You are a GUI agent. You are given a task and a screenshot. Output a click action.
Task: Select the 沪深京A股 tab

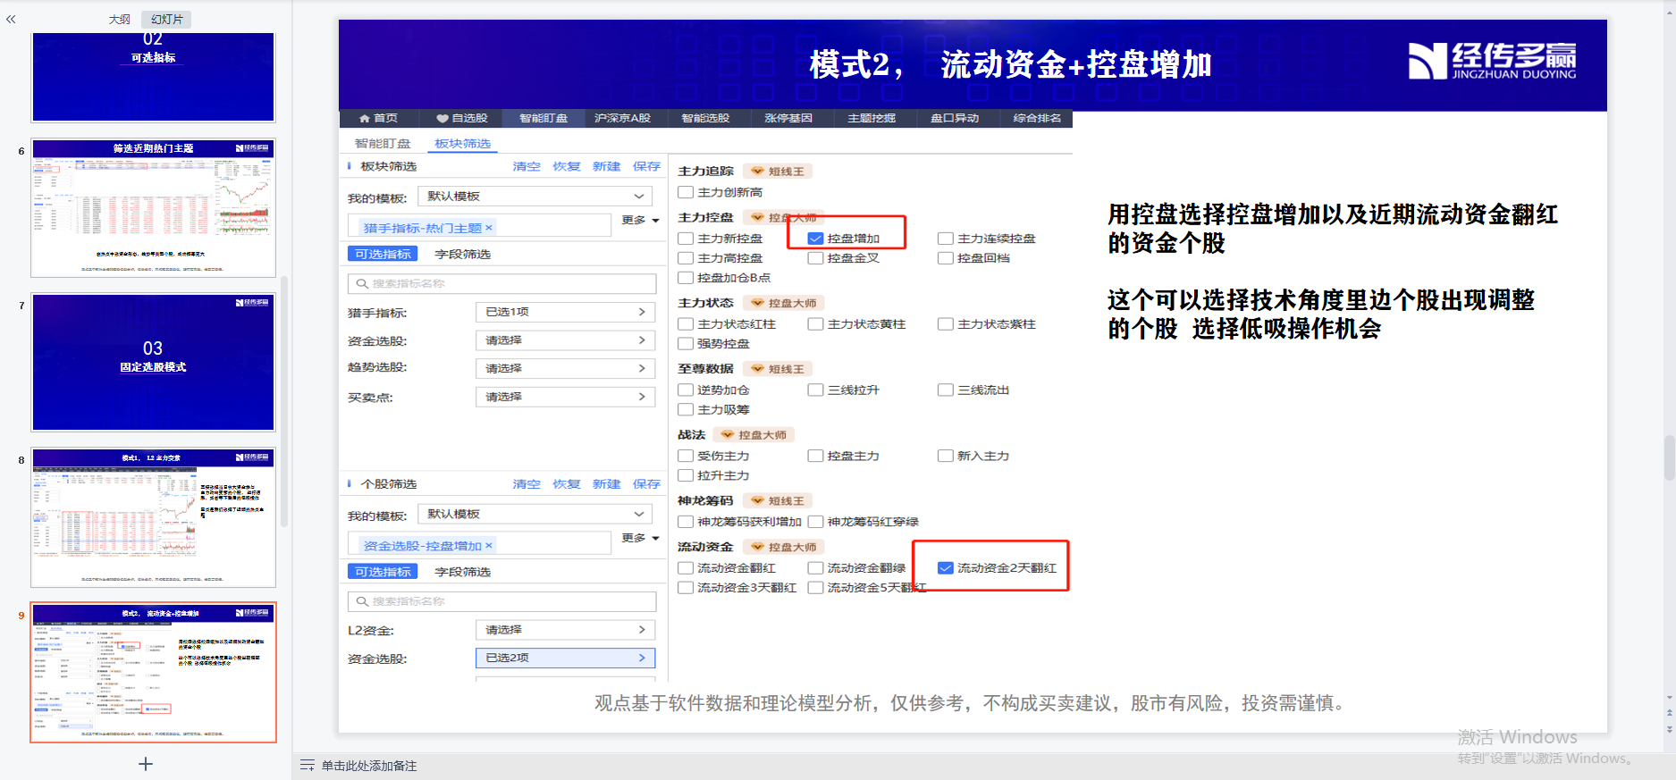622,118
